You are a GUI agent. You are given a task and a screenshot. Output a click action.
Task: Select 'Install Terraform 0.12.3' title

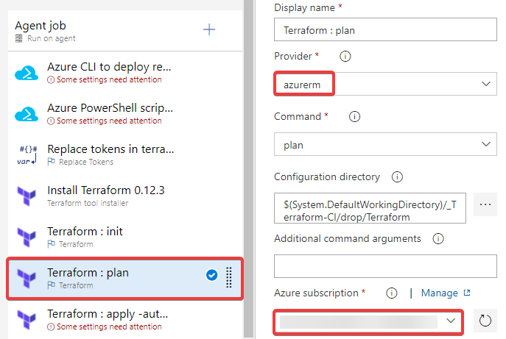click(x=106, y=190)
